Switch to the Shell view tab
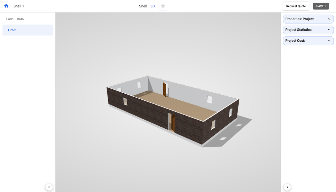This screenshot has height=192, width=336. coord(143,6)
